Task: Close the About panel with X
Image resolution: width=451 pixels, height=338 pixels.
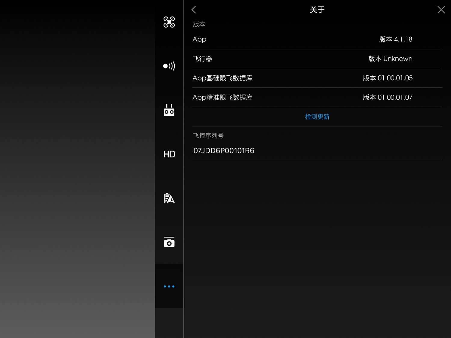Action: tap(441, 10)
